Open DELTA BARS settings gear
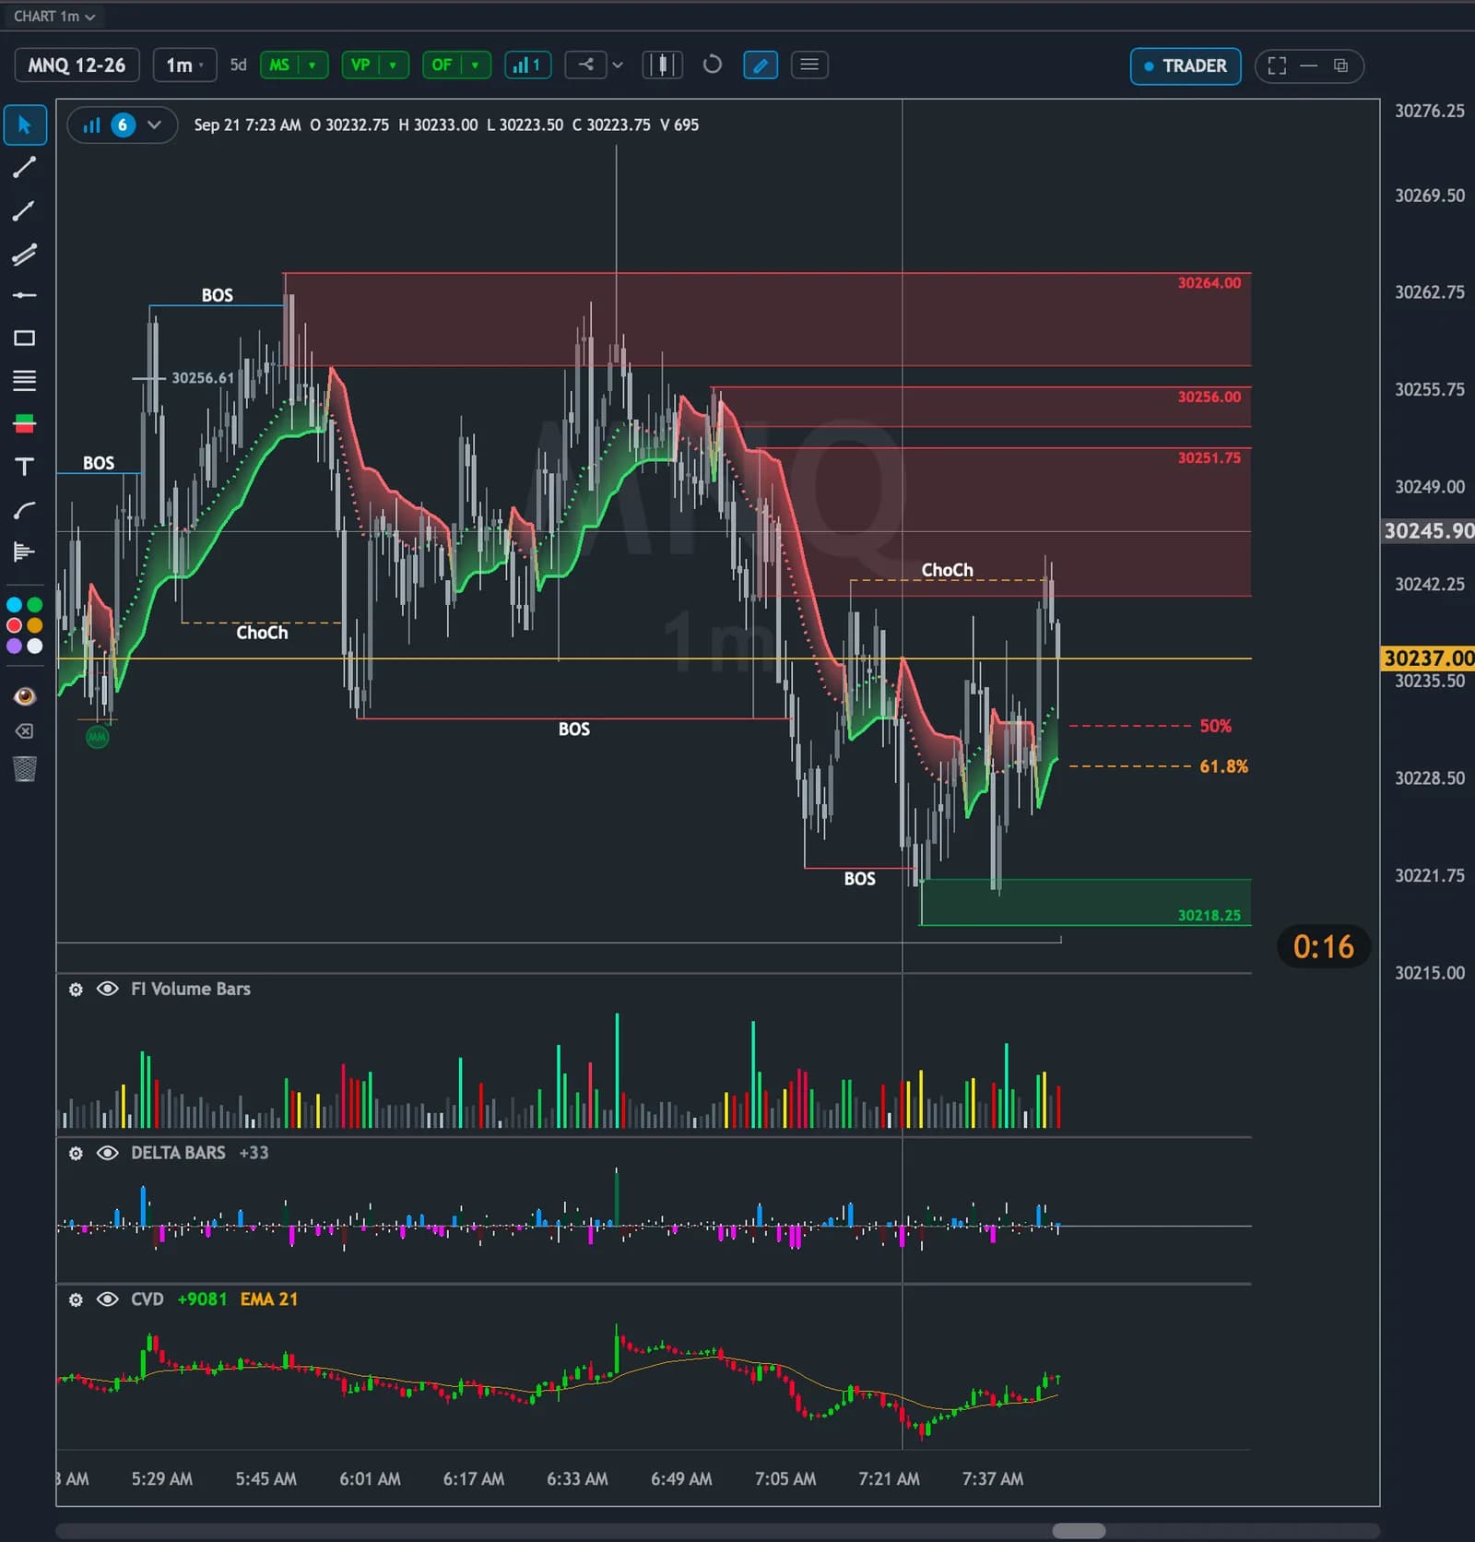This screenshot has width=1475, height=1542. point(76,1154)
